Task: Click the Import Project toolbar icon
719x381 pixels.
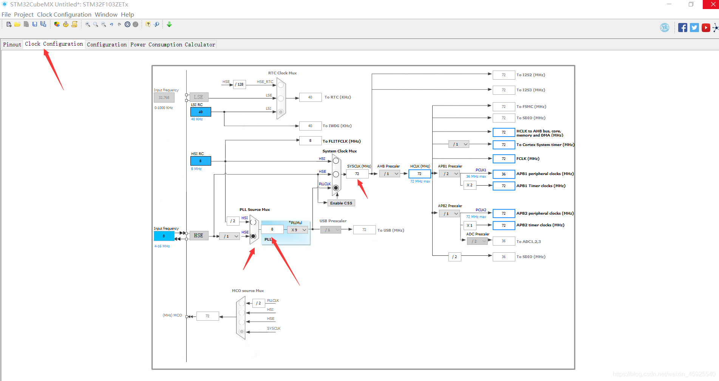Action: (26, 25)
